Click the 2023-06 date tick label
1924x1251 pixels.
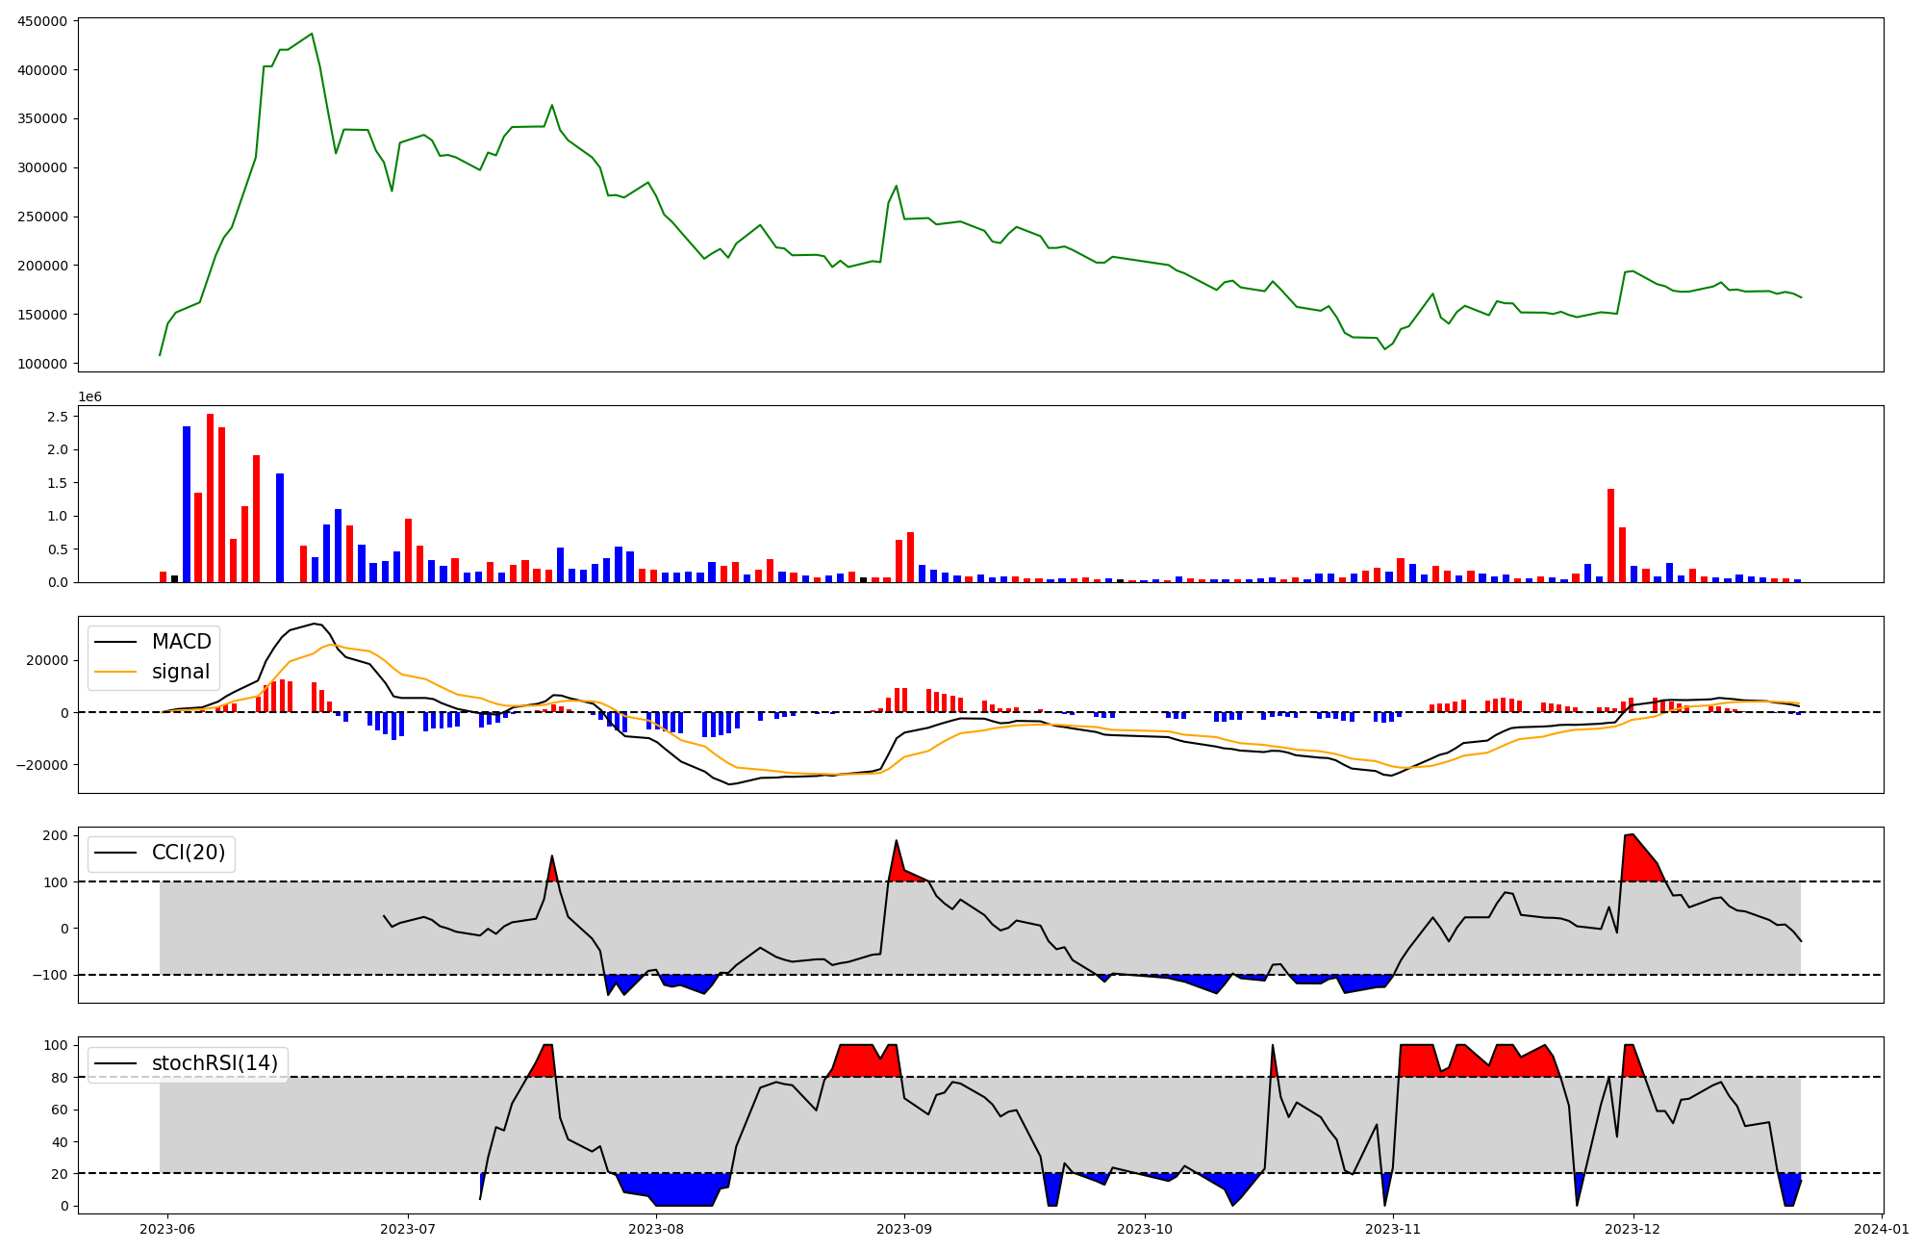coord(167,1229)
